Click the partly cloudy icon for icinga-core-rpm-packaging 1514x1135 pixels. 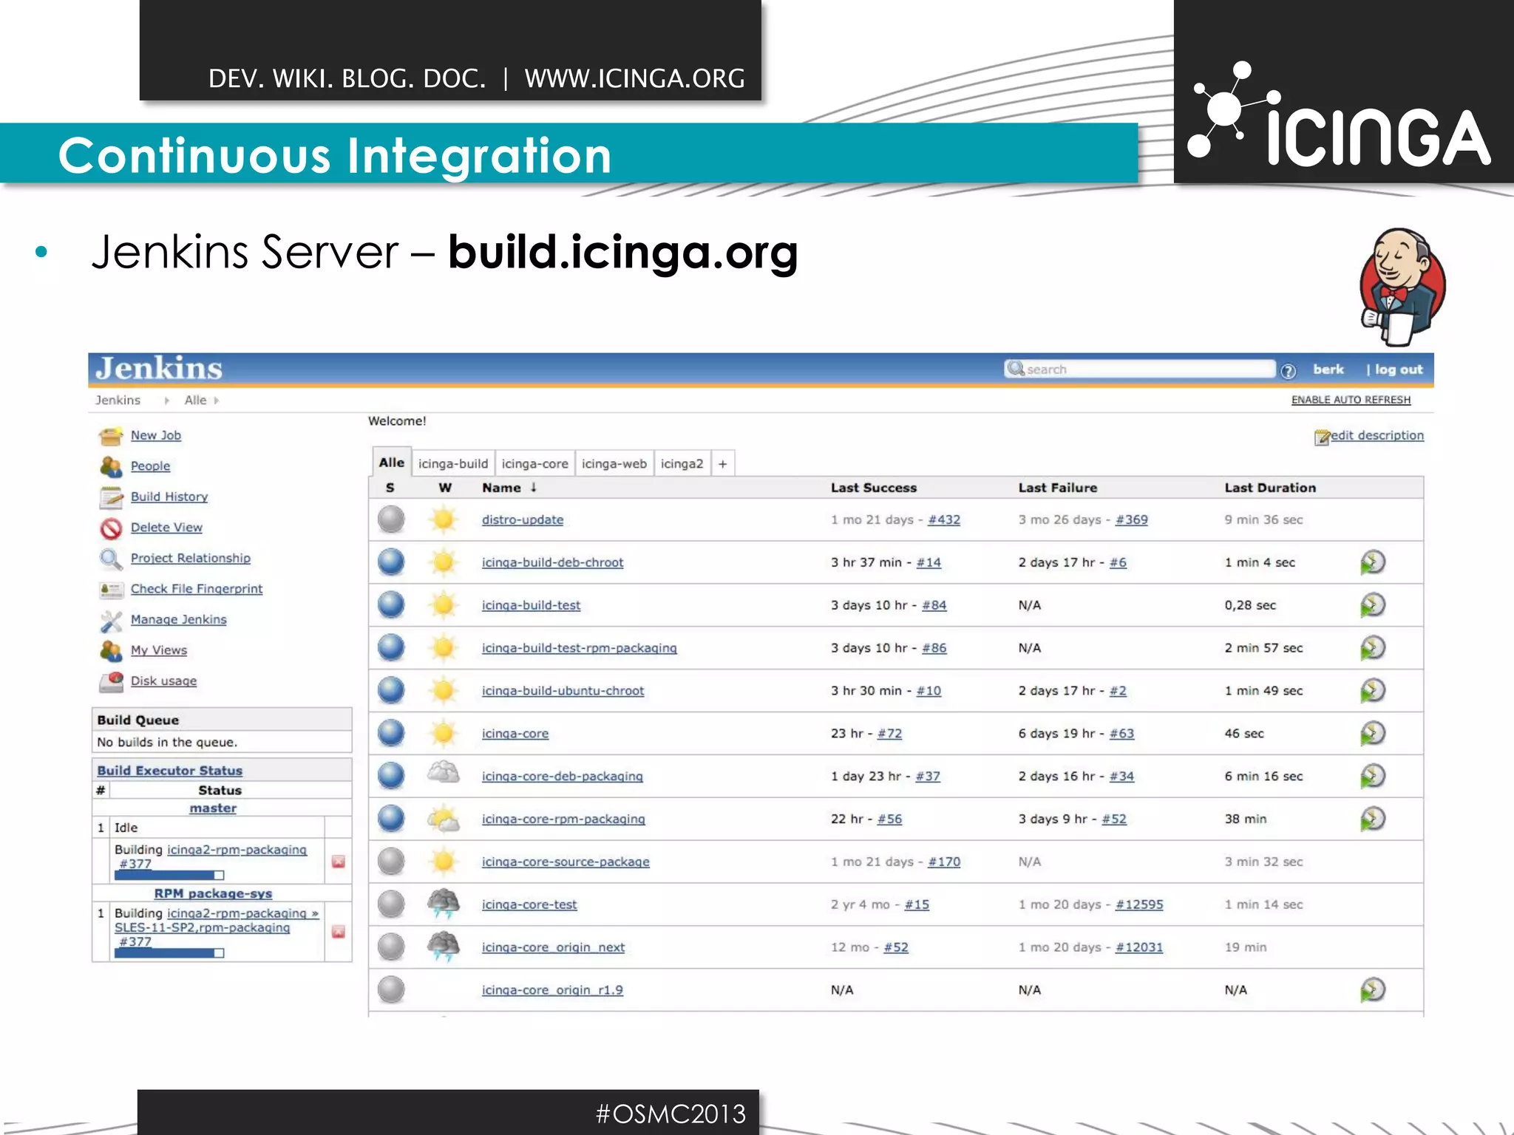[x=444, y=819]
